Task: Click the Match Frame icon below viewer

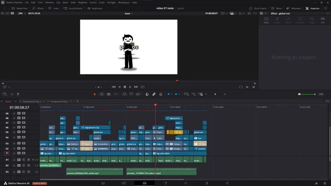Action: (x=240, y=87)
